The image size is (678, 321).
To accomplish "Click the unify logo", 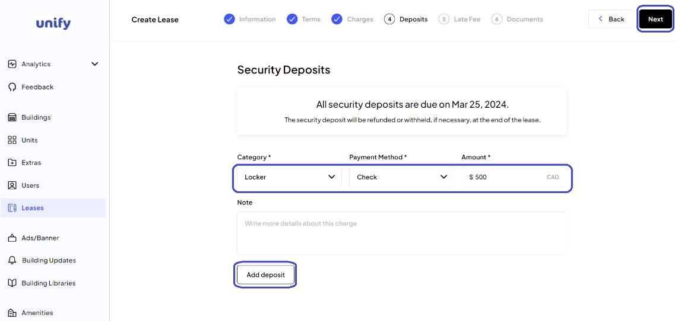I will tap(53, 23).
